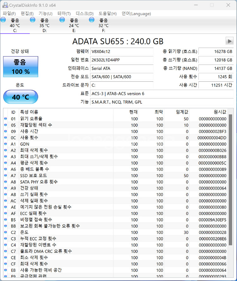This screenshot has height=281, width=237.
Task: Click status dot for 01 읽기 오류율
Action: point(6,119)
